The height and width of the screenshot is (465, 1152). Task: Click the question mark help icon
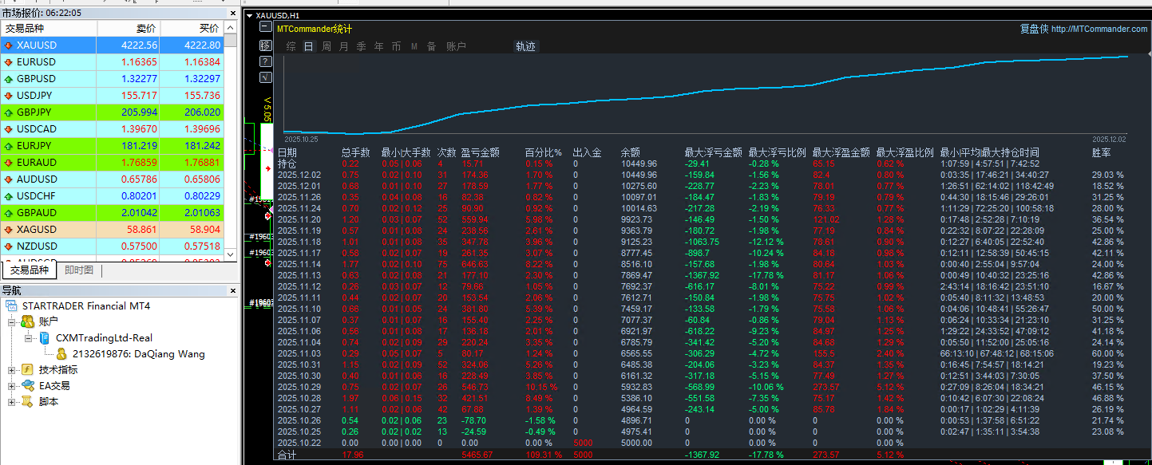[266, 61]
